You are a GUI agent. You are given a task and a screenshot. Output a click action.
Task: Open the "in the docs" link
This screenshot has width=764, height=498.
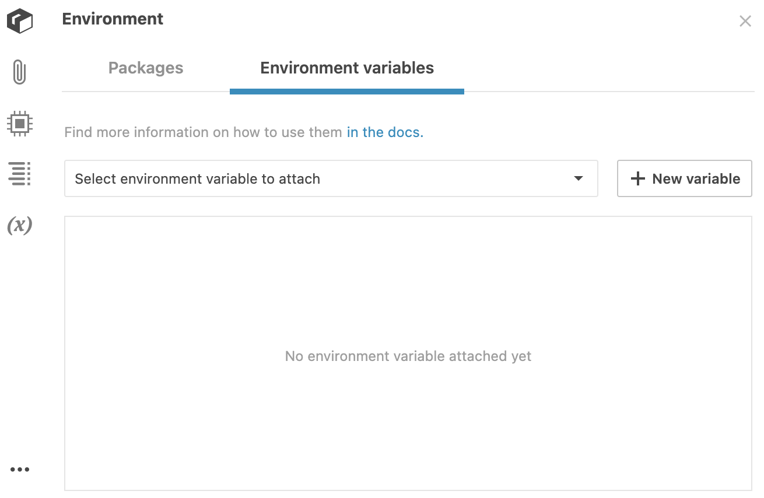click(x=384, y=132)
